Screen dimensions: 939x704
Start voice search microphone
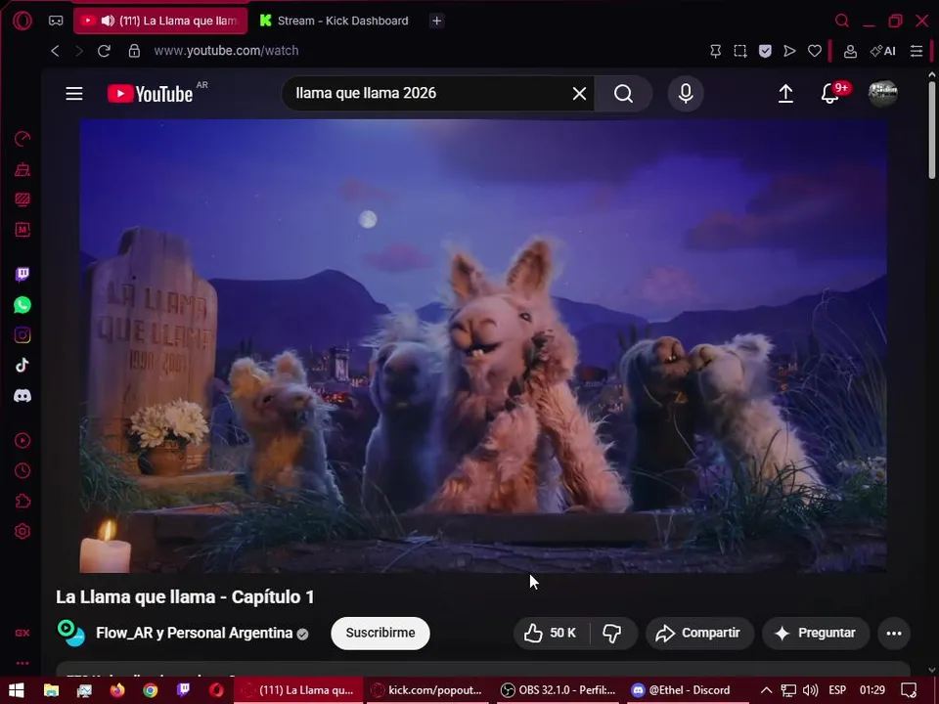686,94
